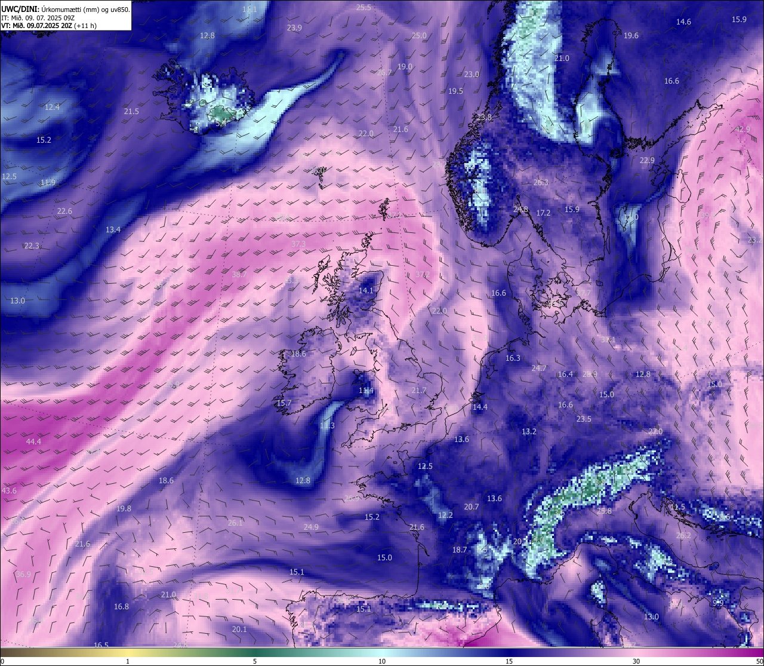This screenshot has width=764, height=666.
Task: Click the 22.9 value near the Baltic coast
Action: (x=647, y=160)
